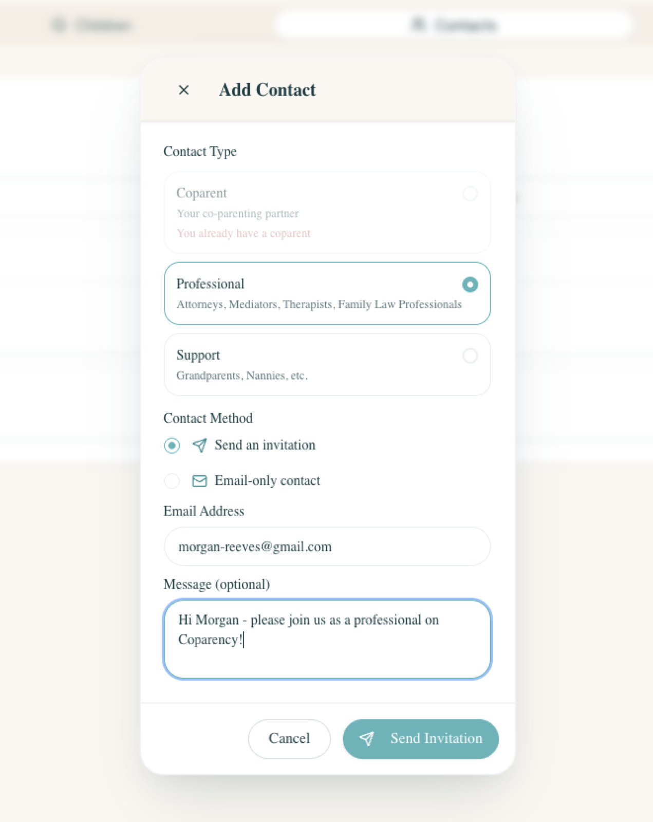The width and height of the screenshot is (653, 822).
Task: Click the paper plane icon beside Send an invitation
Action: coord(200,445)
